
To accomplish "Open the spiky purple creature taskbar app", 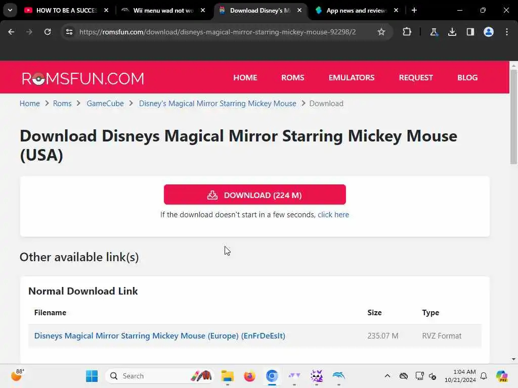I will (317, 376).
